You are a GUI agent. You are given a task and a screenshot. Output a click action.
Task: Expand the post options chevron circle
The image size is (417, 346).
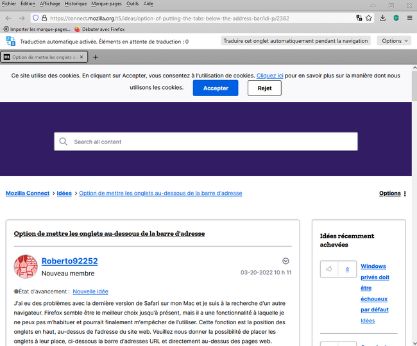285,261
